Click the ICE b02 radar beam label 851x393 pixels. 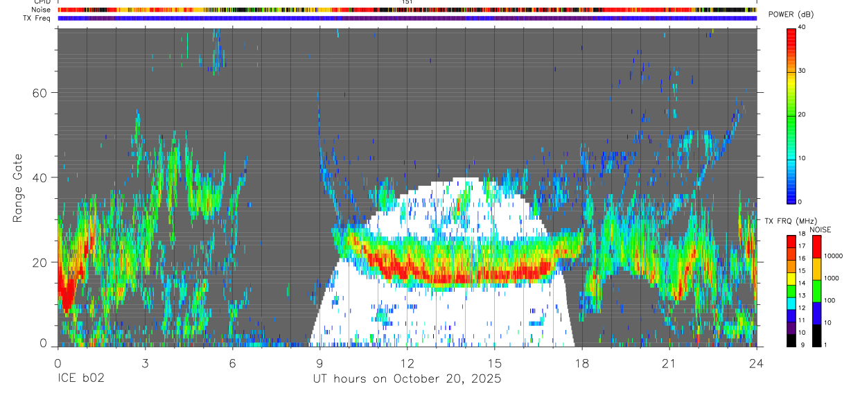click(80, 379)
